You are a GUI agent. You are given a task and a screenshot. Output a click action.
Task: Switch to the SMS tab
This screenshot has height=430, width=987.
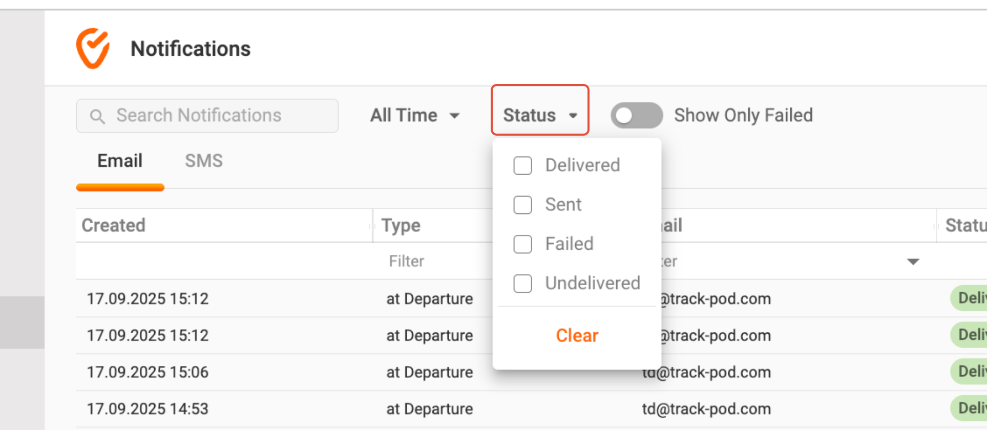203,161
